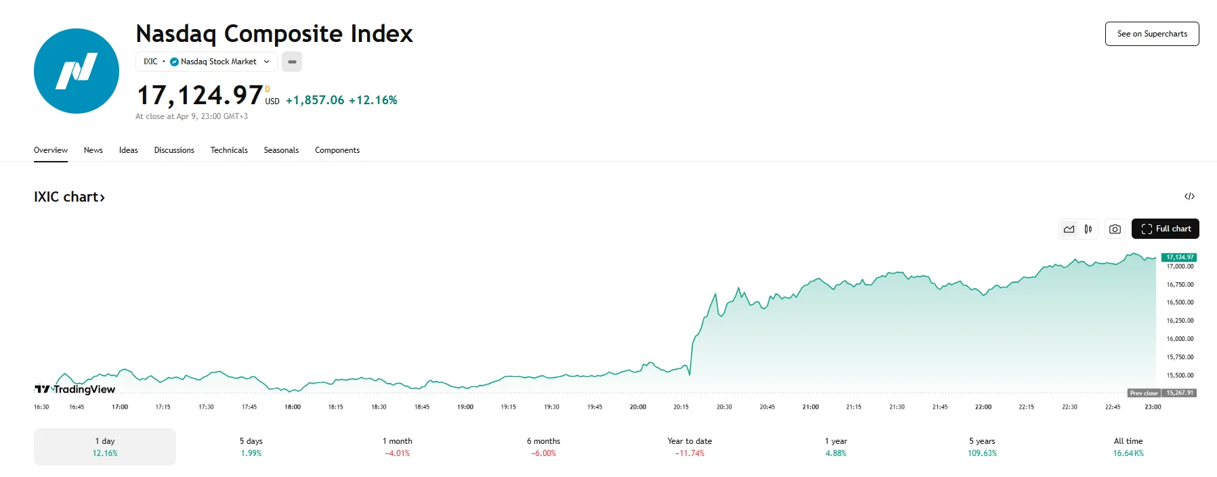Open the minus button beside the symbol selector
Image resolution: width=1217 pixels, height=477 pixels.
click(292, 62)
